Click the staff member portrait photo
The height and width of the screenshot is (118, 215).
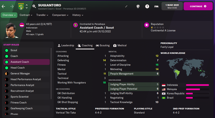click(x=10, y=30)
